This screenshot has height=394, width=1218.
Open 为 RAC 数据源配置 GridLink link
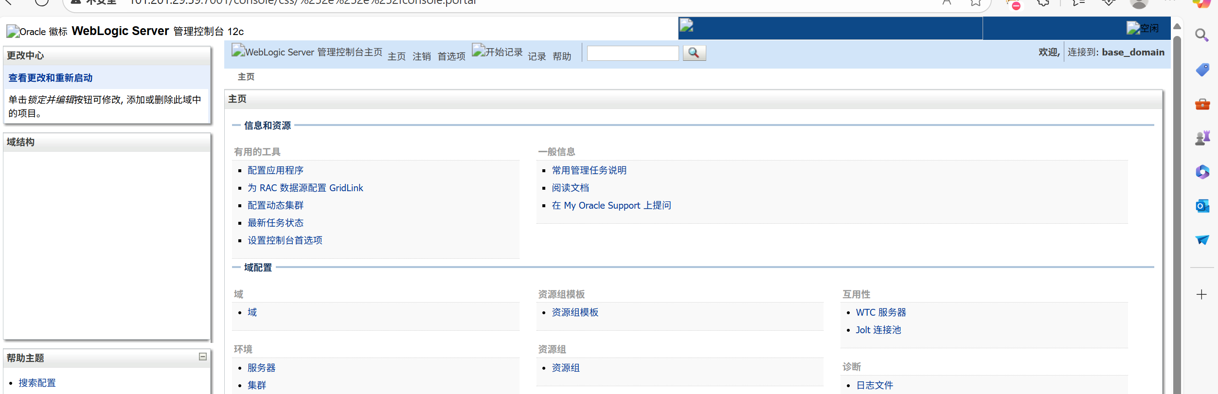pos(305,188)
